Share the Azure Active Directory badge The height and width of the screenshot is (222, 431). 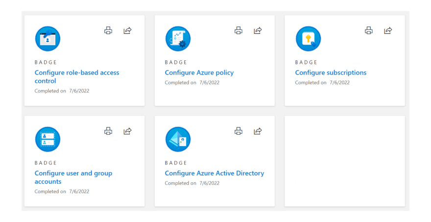click(x=258, y=131)
